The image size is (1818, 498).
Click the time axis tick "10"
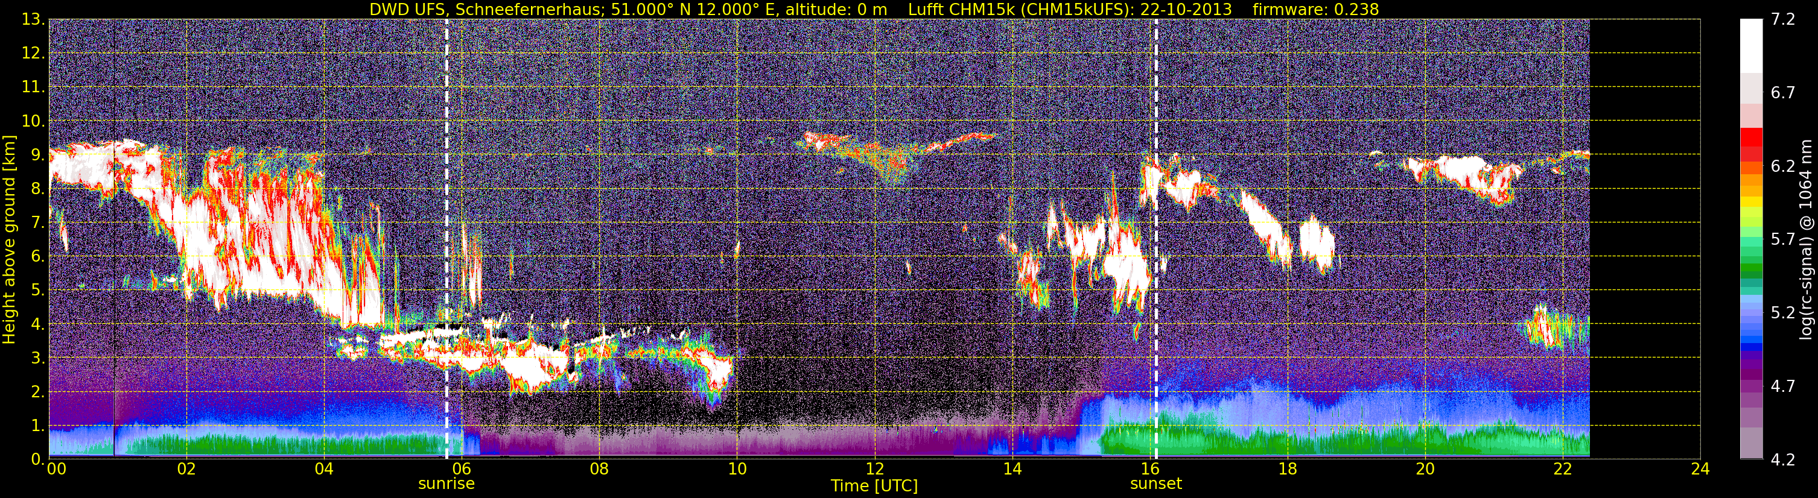(x=737, y=470)
